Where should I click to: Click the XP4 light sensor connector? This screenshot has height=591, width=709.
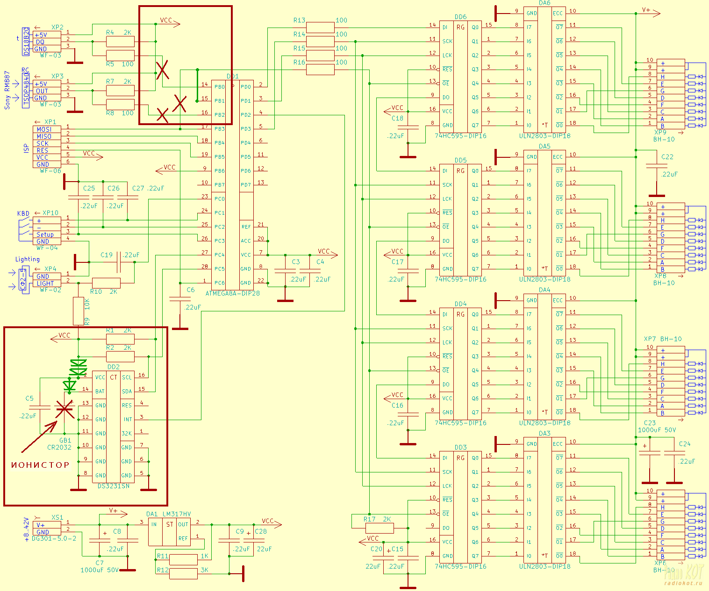[x=47, y=280]
